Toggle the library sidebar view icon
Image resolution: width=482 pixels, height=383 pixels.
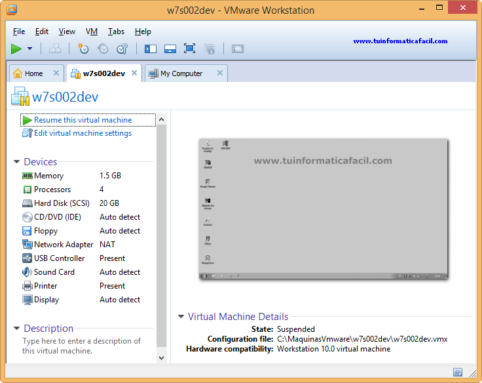pyautogui.click(x=151, y=49)
